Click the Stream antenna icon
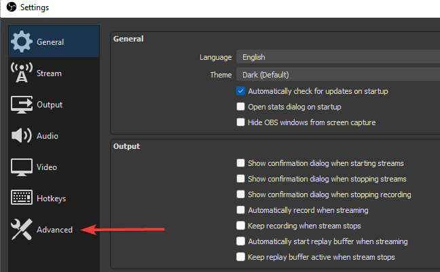The height and width of the screenshot is (272, 440). point(22,73)
